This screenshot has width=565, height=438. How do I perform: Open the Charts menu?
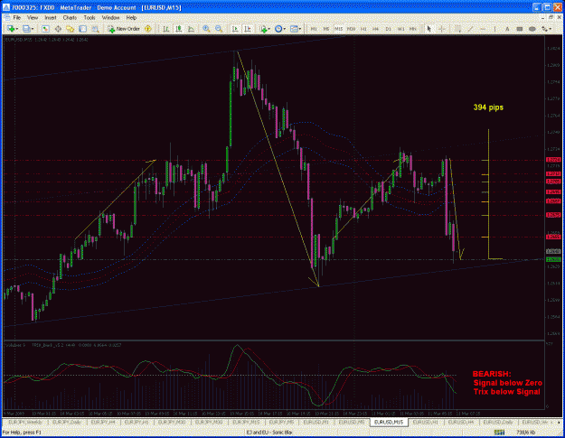coord(70,18)
